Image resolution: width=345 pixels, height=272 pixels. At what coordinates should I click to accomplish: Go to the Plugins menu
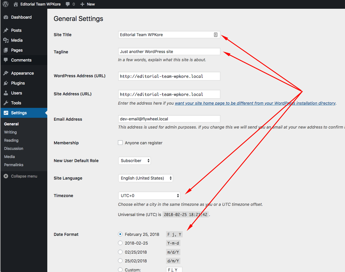click(x=18, y=83)
